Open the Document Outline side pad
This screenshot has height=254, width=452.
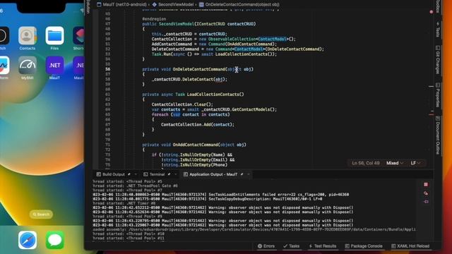pyautogui.click(x=438, y=135)
